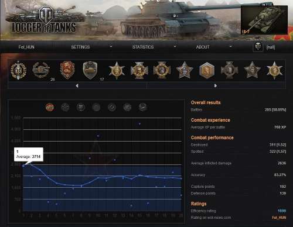293x227 pixels.
Task: Open the SETTINGS menu
Action: click(x=80, y=47)
